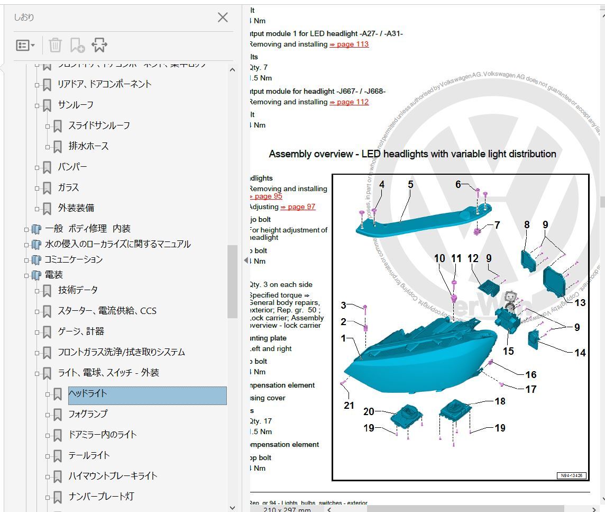The image size is (605, 512).
Task: Select the 外装装備 bookmark
Action: [x=76, y=208]
